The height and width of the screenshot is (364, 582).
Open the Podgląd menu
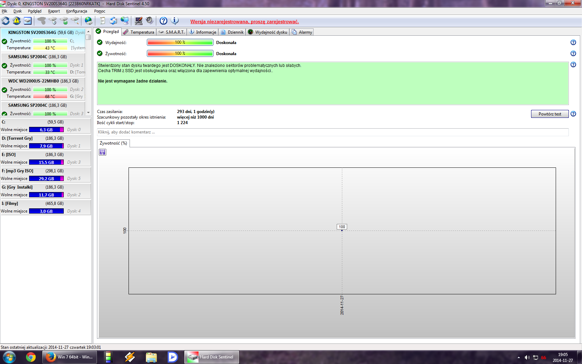coord(35,11)
